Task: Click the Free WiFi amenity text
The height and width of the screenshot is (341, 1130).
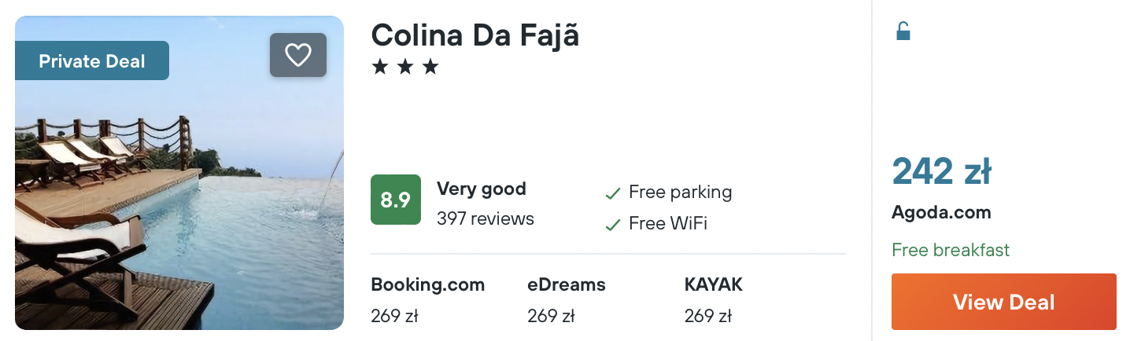Action: click(x=667, y=224)
